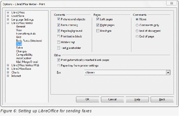Select Formatting Aids in the tree
The height and width of the screenshot is (116, 179).
26,34
